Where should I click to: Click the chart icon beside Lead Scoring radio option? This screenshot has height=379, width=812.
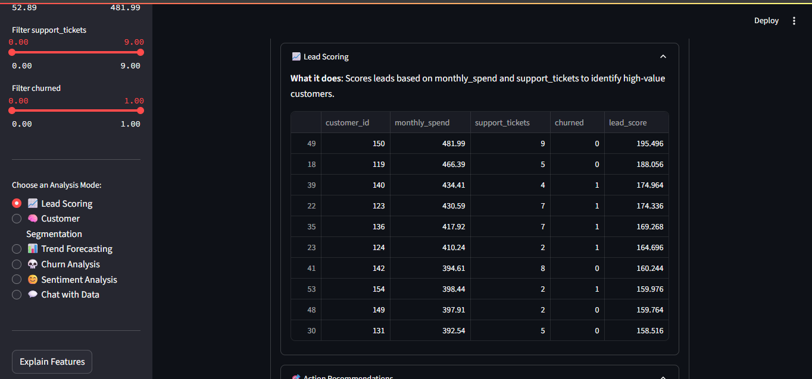[x=33, y=204]
